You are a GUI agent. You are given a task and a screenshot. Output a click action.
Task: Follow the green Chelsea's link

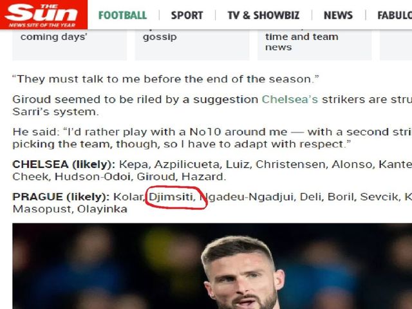coord(290,100)
